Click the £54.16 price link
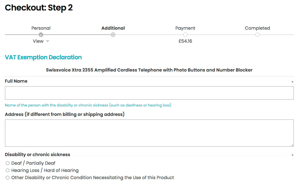Screen dimensions: 299x183 point(185,41)
